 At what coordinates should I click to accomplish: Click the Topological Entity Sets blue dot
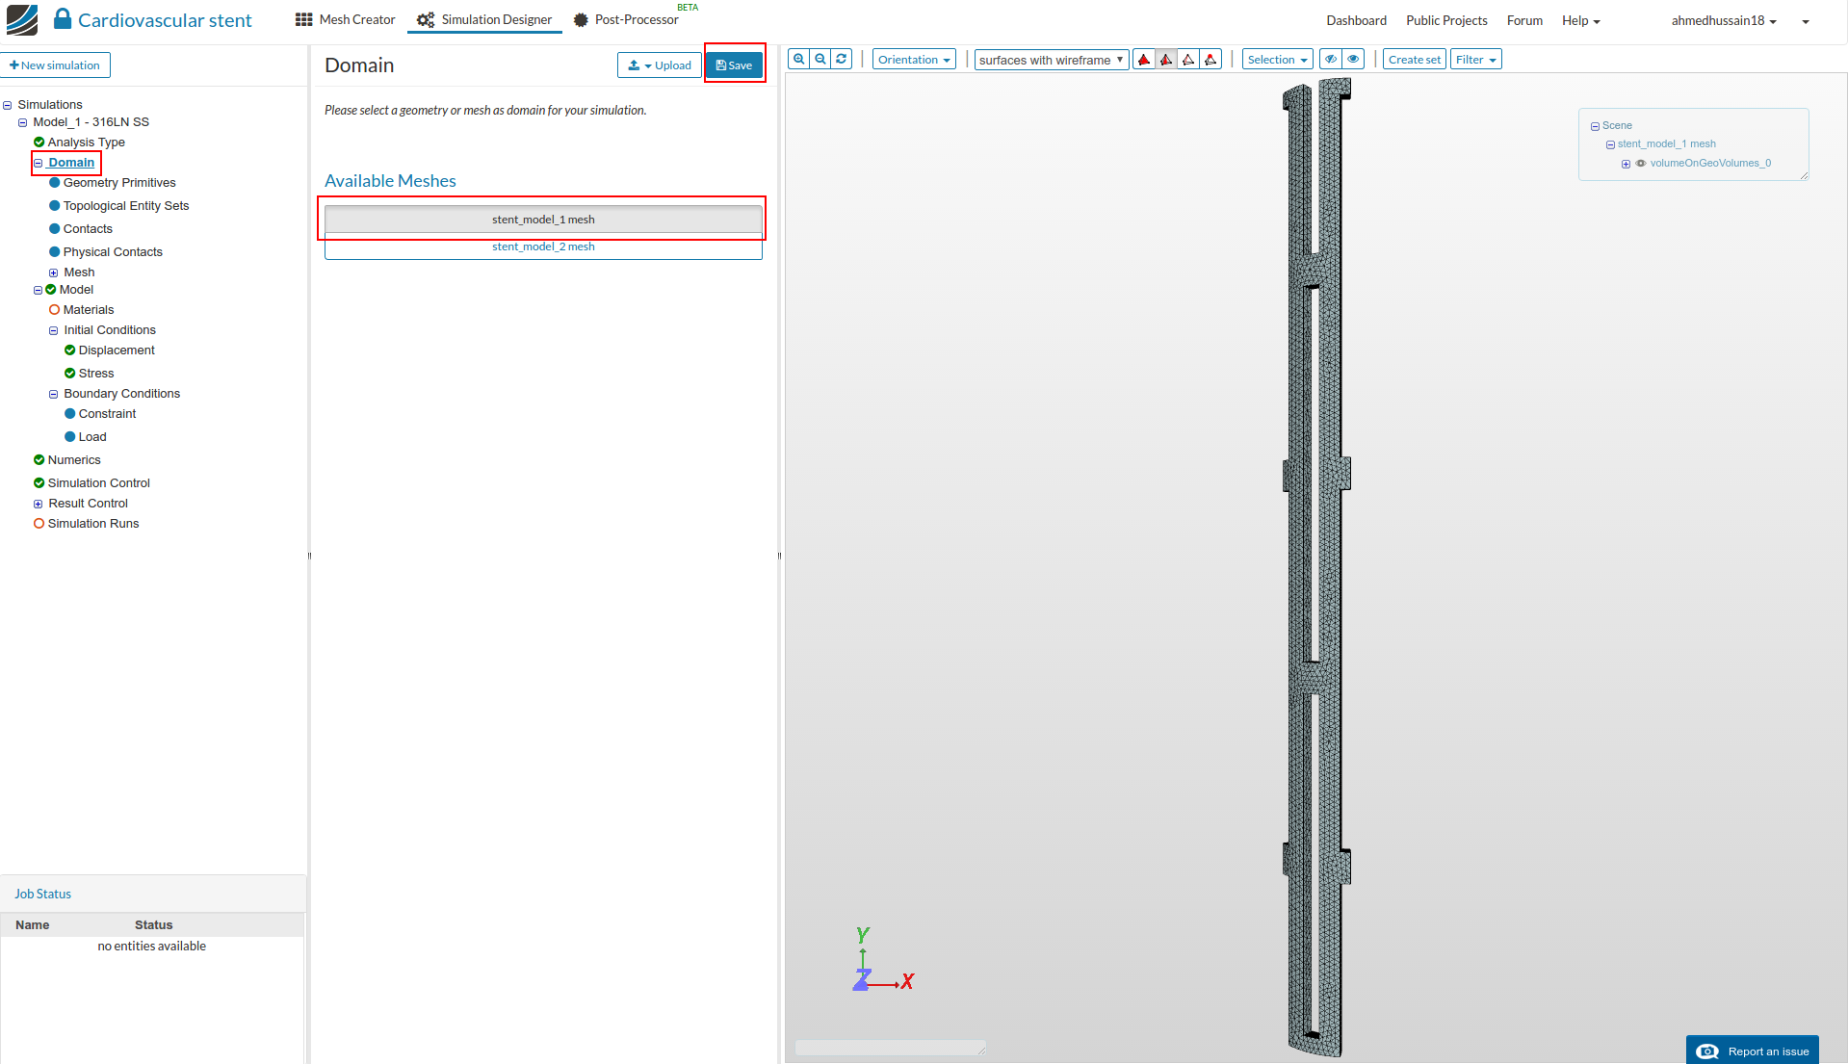click(x=55, y=206)
